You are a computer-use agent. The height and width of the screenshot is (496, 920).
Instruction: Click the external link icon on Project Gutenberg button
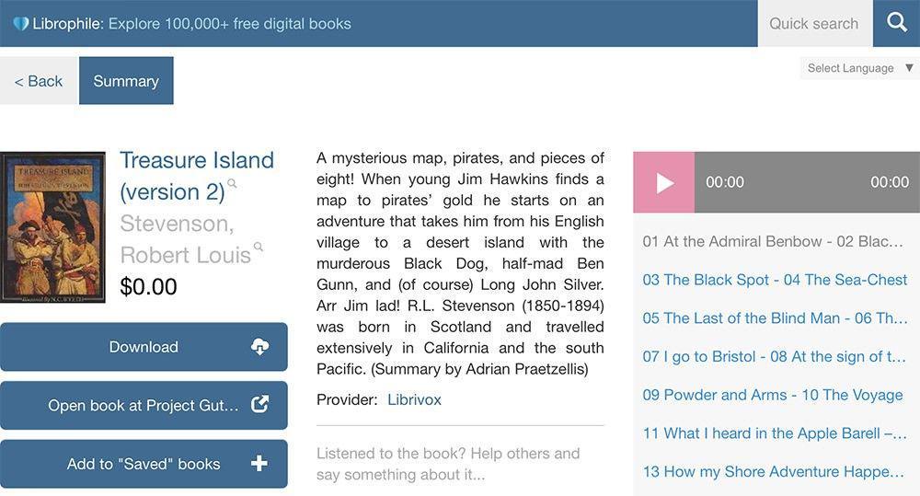pyautogui.click(x=259, y=404)
